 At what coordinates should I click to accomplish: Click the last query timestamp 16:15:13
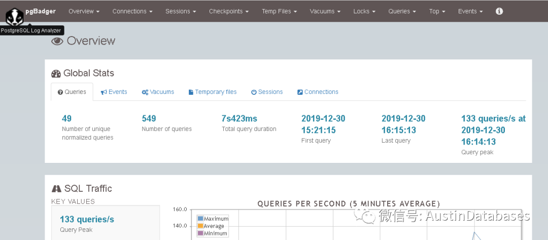[x=399, y=130]
